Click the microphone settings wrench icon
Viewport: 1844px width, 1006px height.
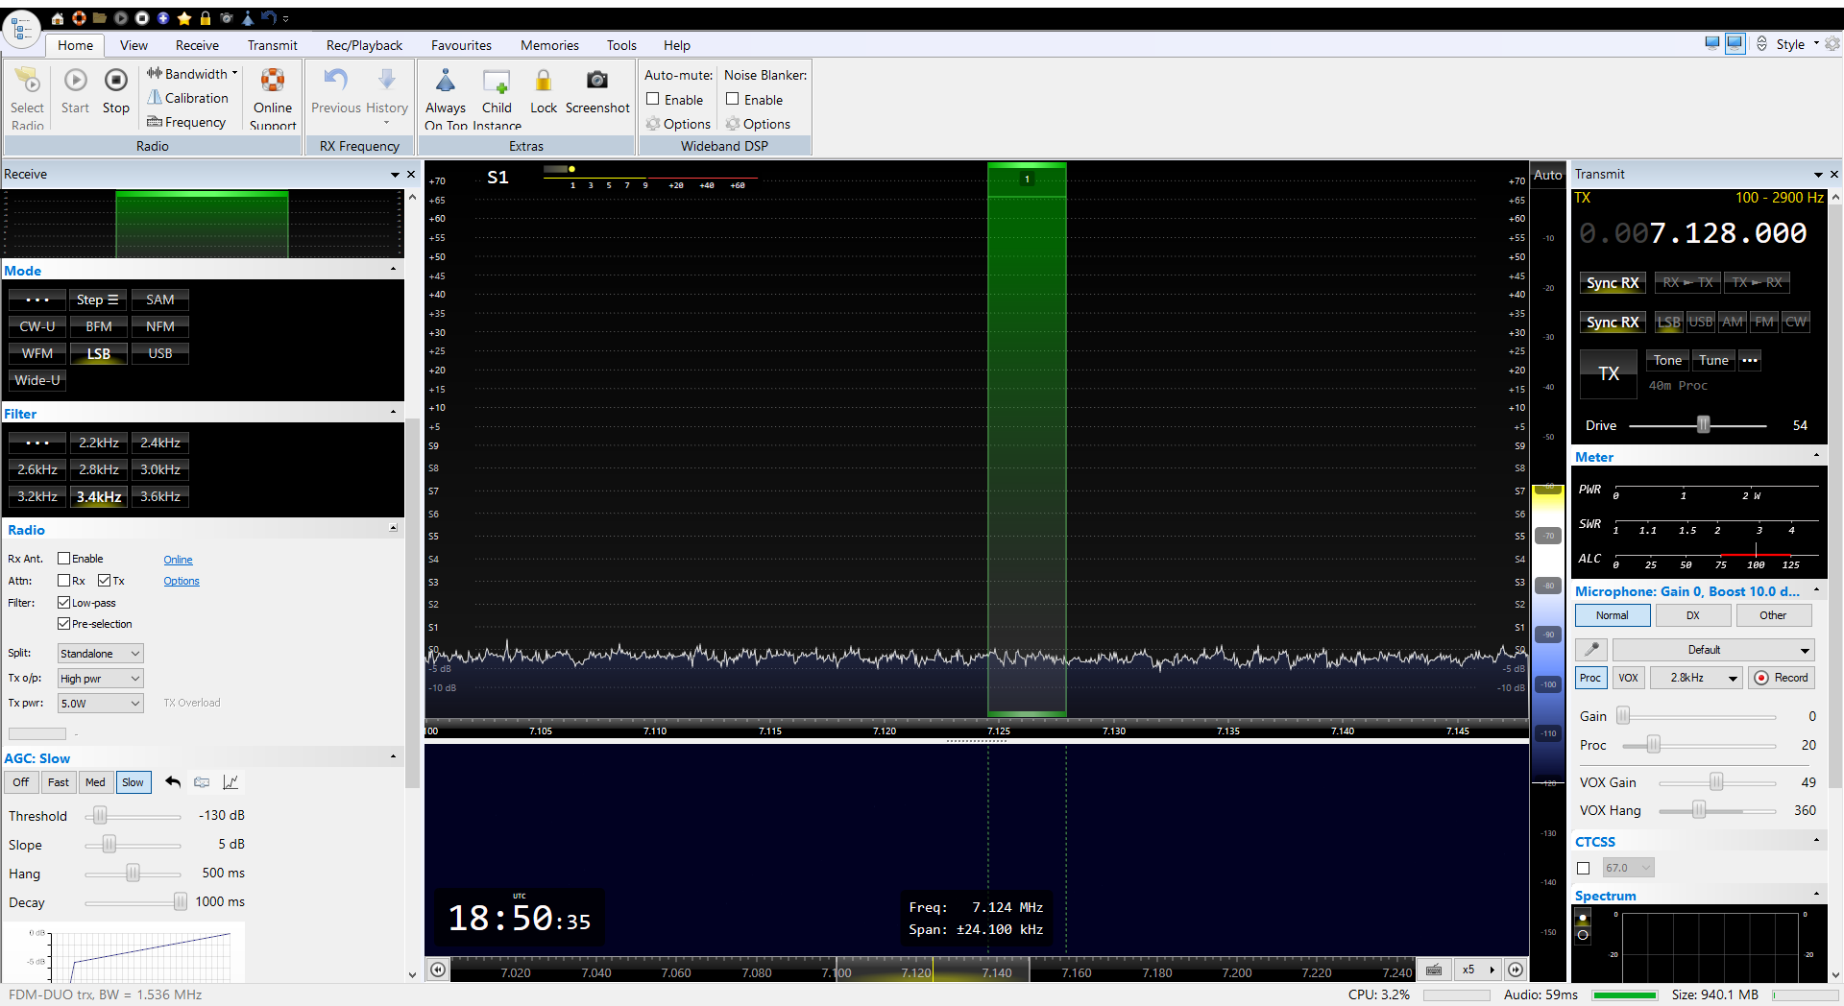click(x=1591, y=650)
